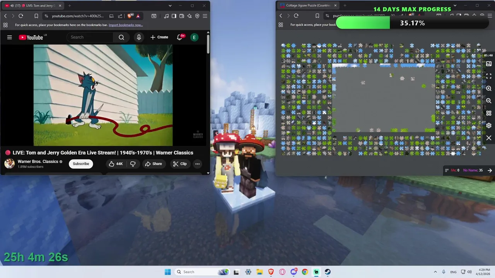The image size is (495, 278).
Task: Close the LIVE Tom and Jerry tab
Action: pyautogui.click(x=59, y=6)
